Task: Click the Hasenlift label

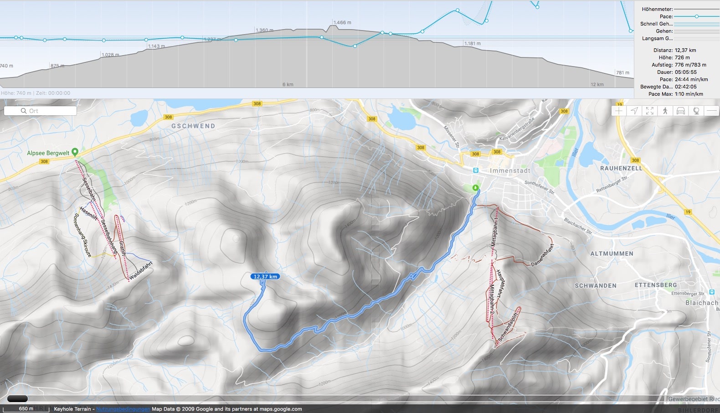Action: click(x=89, y=213)
